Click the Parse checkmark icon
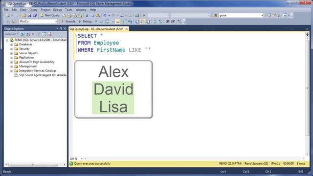 pos(101,22)
